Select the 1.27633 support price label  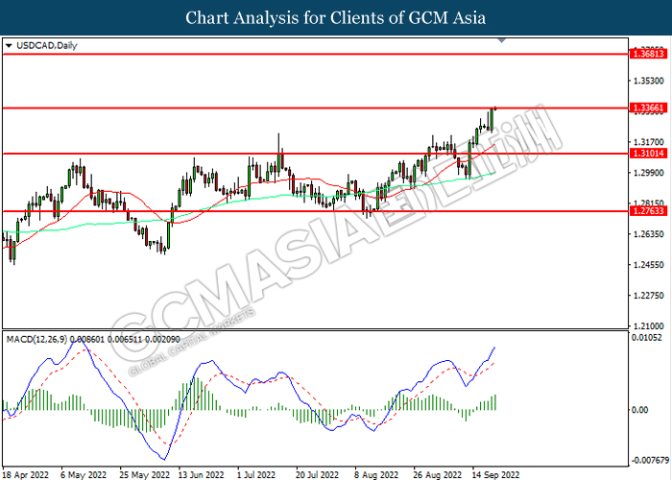(x=648, y=211)
